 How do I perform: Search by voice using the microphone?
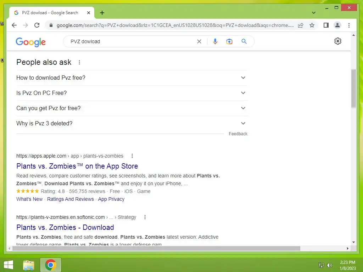coord(215,41)
